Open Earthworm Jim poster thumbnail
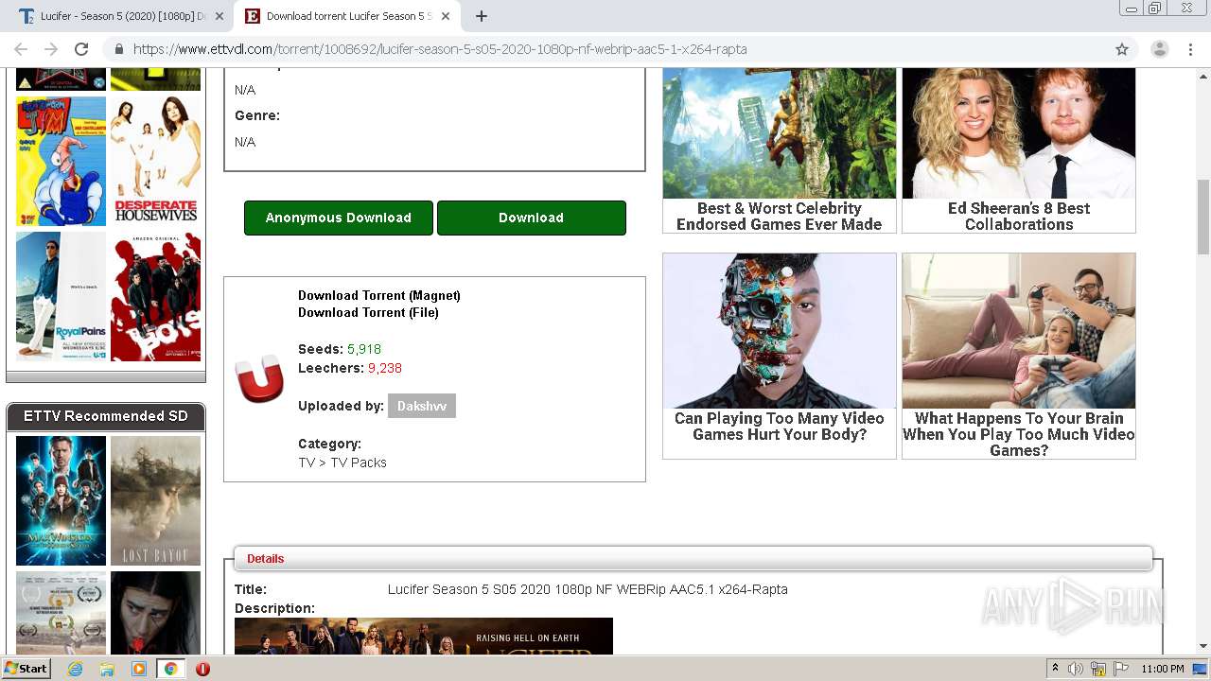 click(x=61, y=161)
